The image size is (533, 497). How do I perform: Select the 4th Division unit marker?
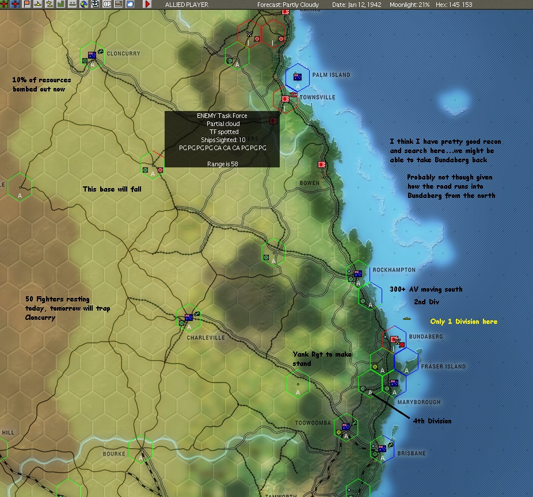363,389
